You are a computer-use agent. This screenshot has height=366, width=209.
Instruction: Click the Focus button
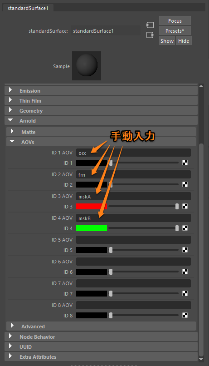[x=175, y=21]
